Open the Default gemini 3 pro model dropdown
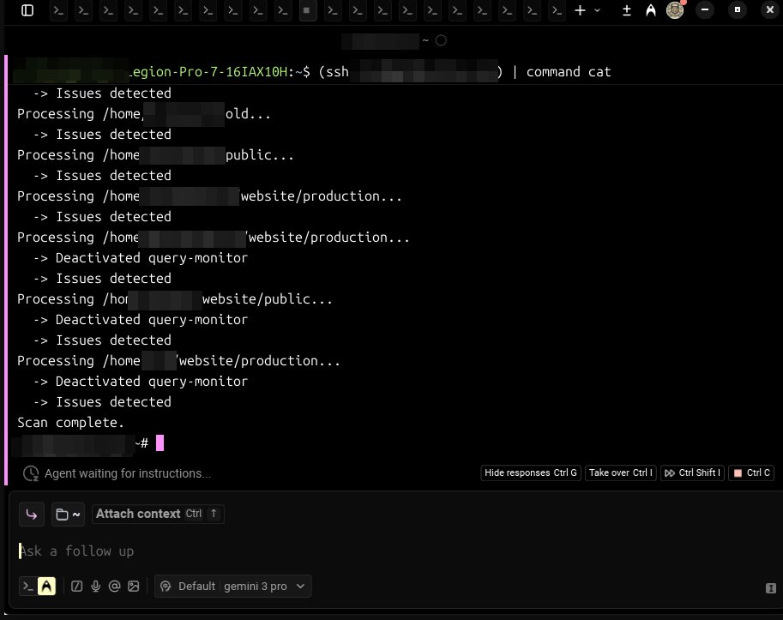Viewport: 783px width, 620px height. (x=232, y=586)
